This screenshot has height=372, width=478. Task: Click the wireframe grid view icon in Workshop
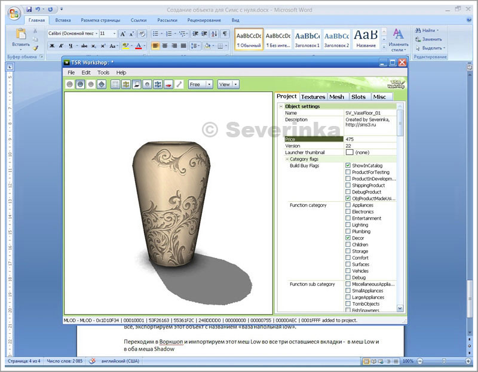pos(115,84)
